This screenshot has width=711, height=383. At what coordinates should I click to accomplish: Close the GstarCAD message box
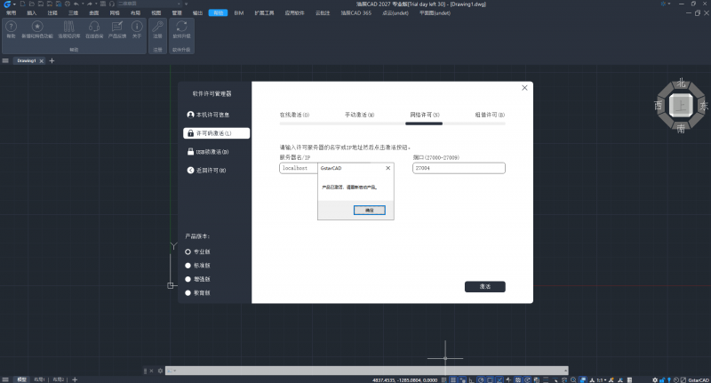click(387, 168)
